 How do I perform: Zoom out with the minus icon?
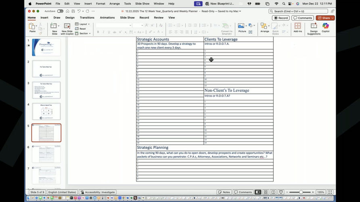(287, 192)
